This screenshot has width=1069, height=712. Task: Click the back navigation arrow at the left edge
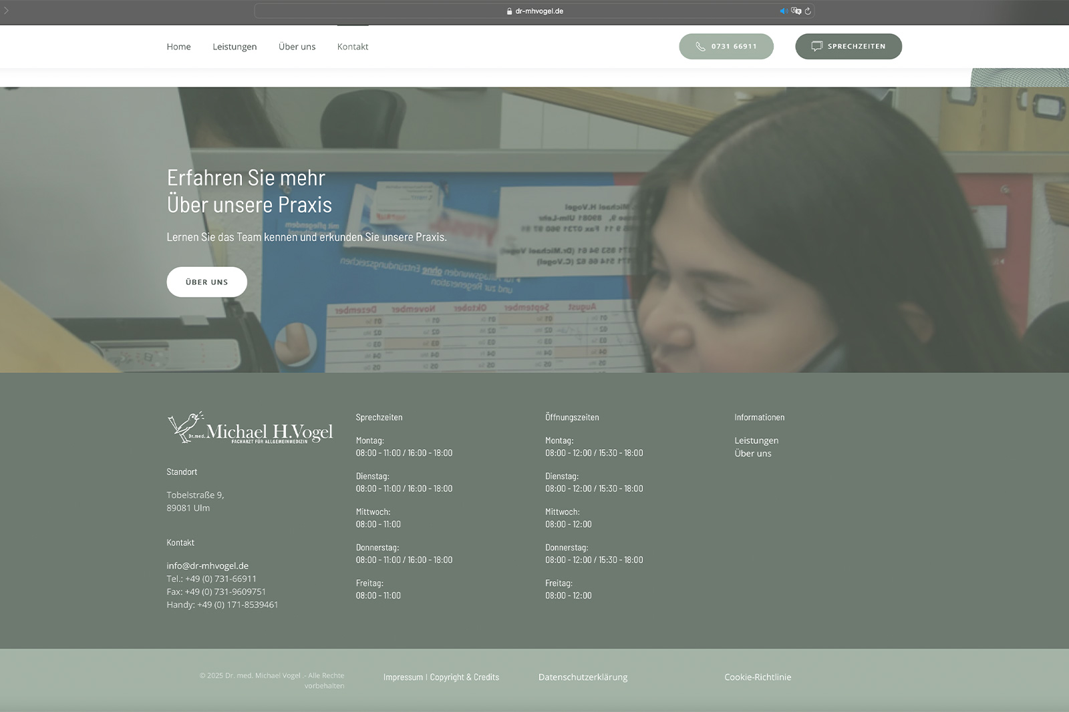tap(7, 11)
